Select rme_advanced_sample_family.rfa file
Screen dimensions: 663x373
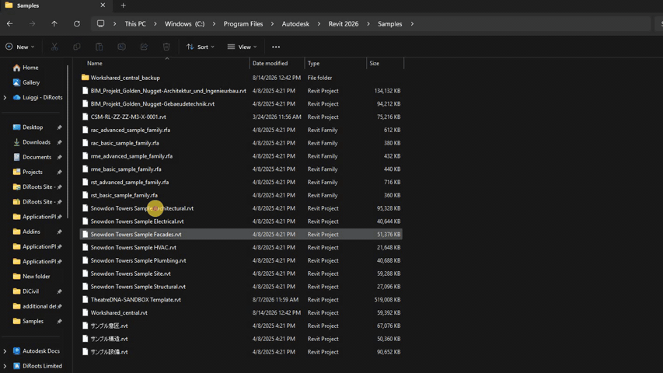coord(241,156)
